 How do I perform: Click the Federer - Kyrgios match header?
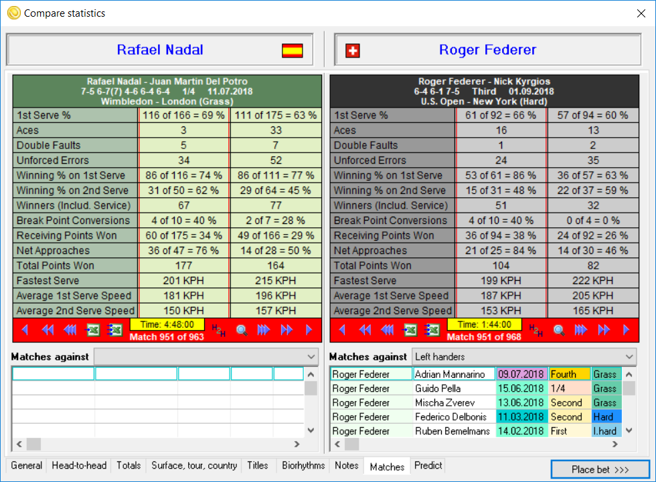click(x=484, y=92)
